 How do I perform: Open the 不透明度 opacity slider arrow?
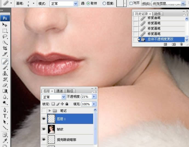pos(94,97)
